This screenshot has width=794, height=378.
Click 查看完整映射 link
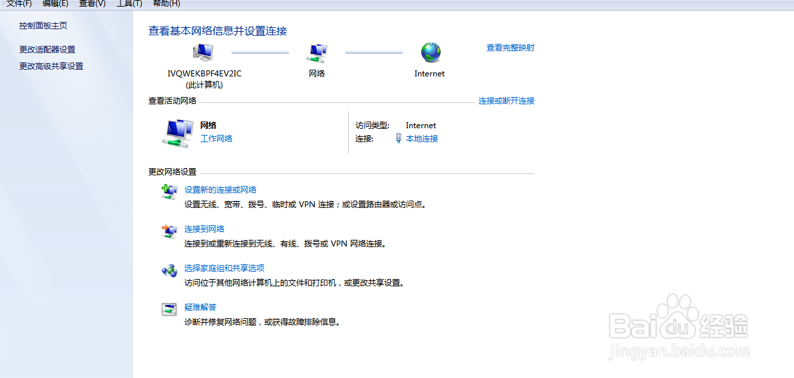point(510,48)
